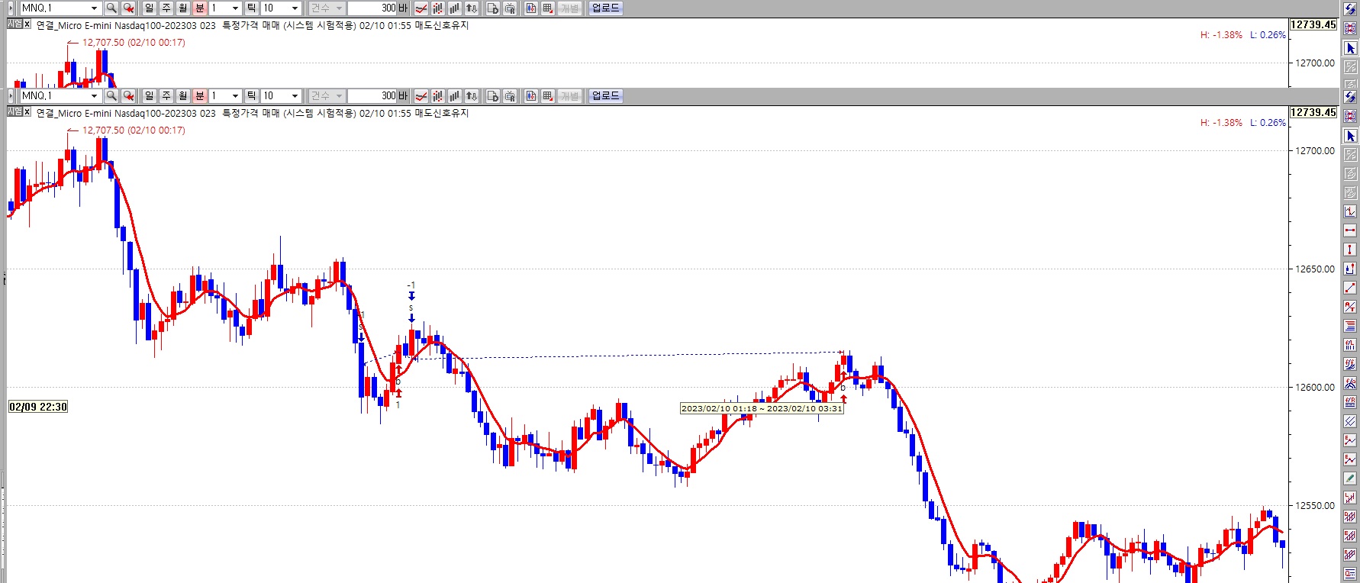Image resolution: width=1360 pixels, height=583 pixels.
Task: Switch to 월 (monthly) chart in lower toolbar
Action: click(183, 96)
